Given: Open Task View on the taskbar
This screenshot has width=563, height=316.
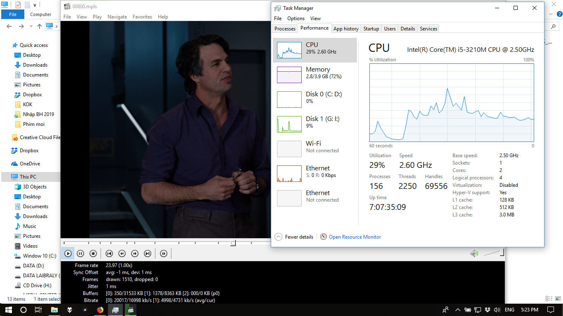Looking at the screenshot, I should 38,310.
